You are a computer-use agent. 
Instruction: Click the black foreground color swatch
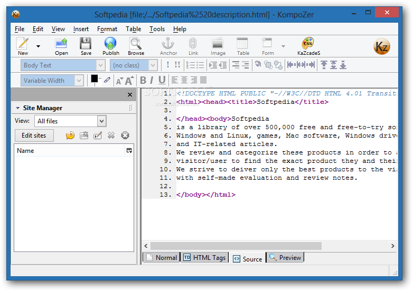coord(95,79)
